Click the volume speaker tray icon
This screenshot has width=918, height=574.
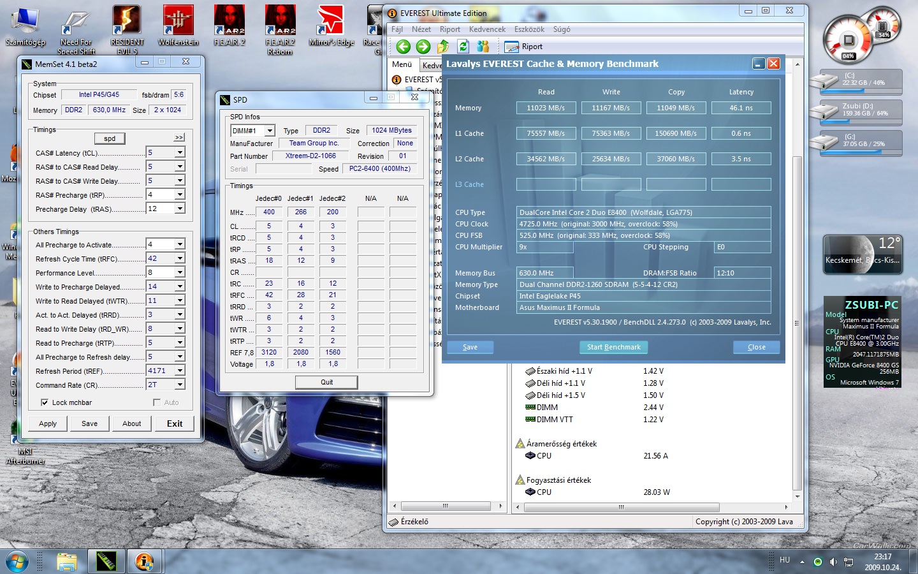833,562
